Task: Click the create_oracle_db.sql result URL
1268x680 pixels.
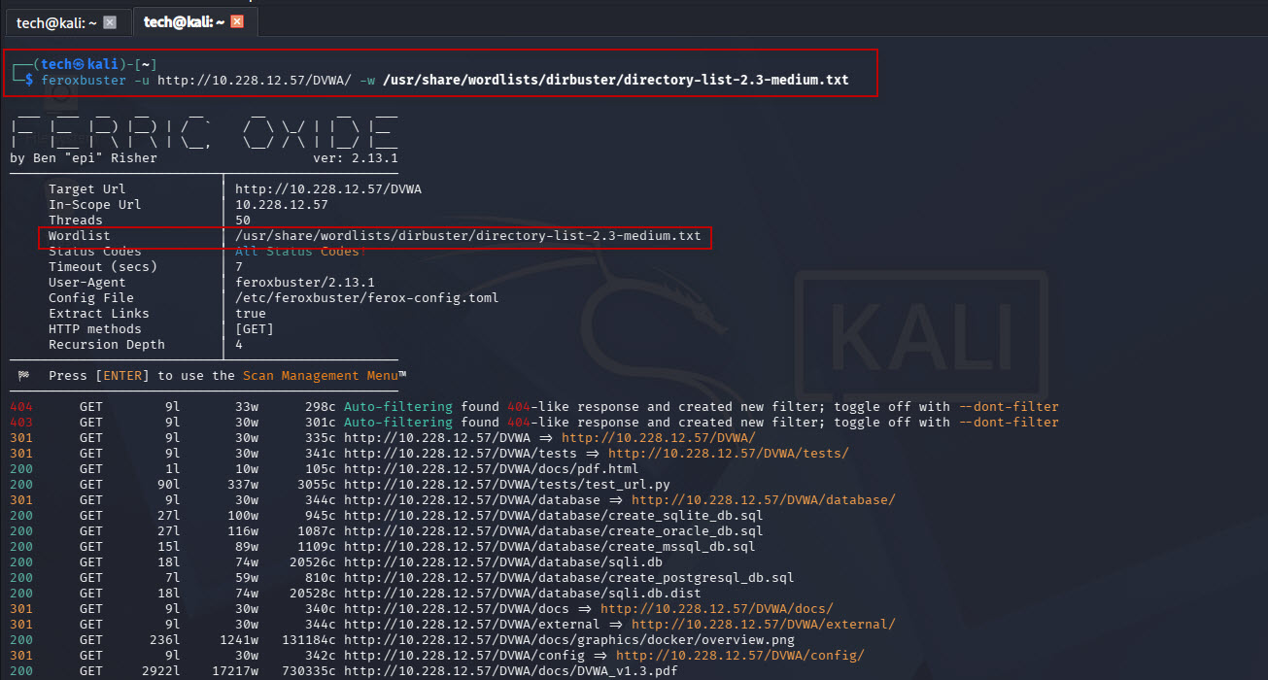Action: click(554, 530)
